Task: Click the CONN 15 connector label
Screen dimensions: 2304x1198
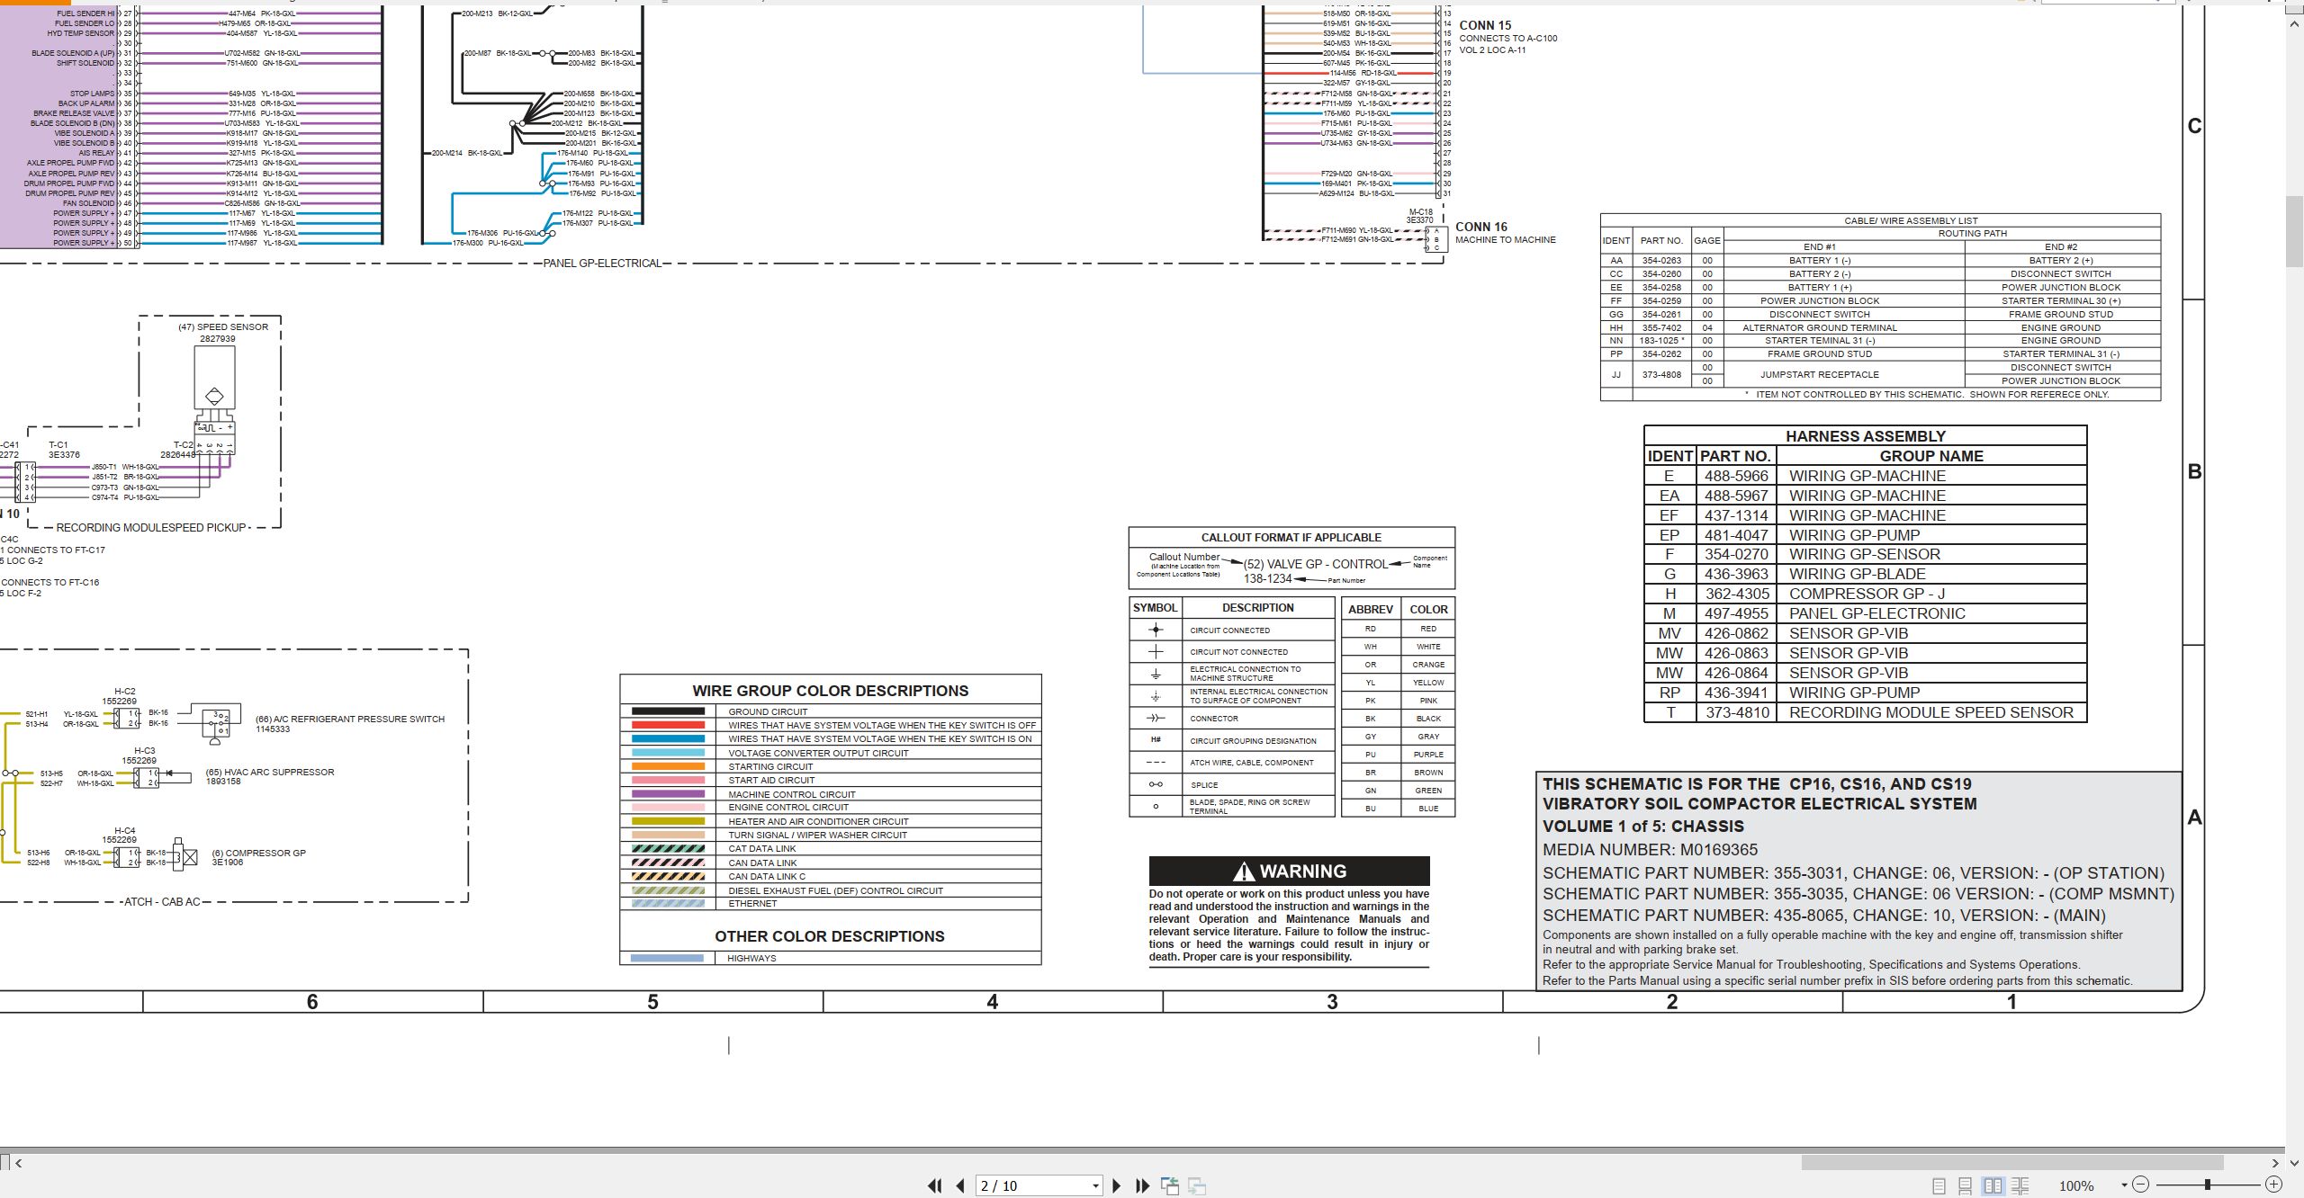Action: [x=1485, y=25]
